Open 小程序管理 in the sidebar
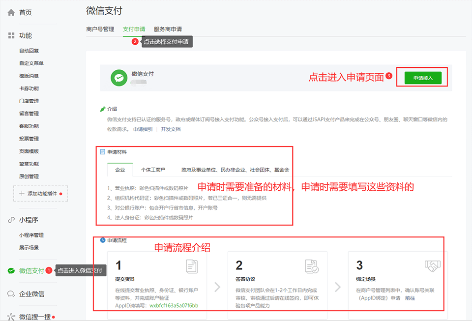Screen dimensions: 472x321 tap(31, 235)
